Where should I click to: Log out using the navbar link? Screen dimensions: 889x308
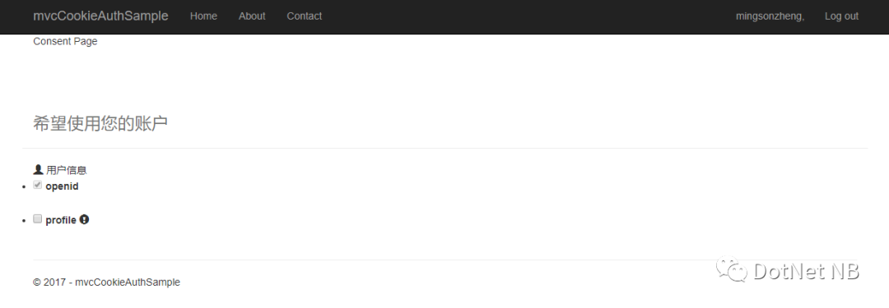[x=841, y=16]
